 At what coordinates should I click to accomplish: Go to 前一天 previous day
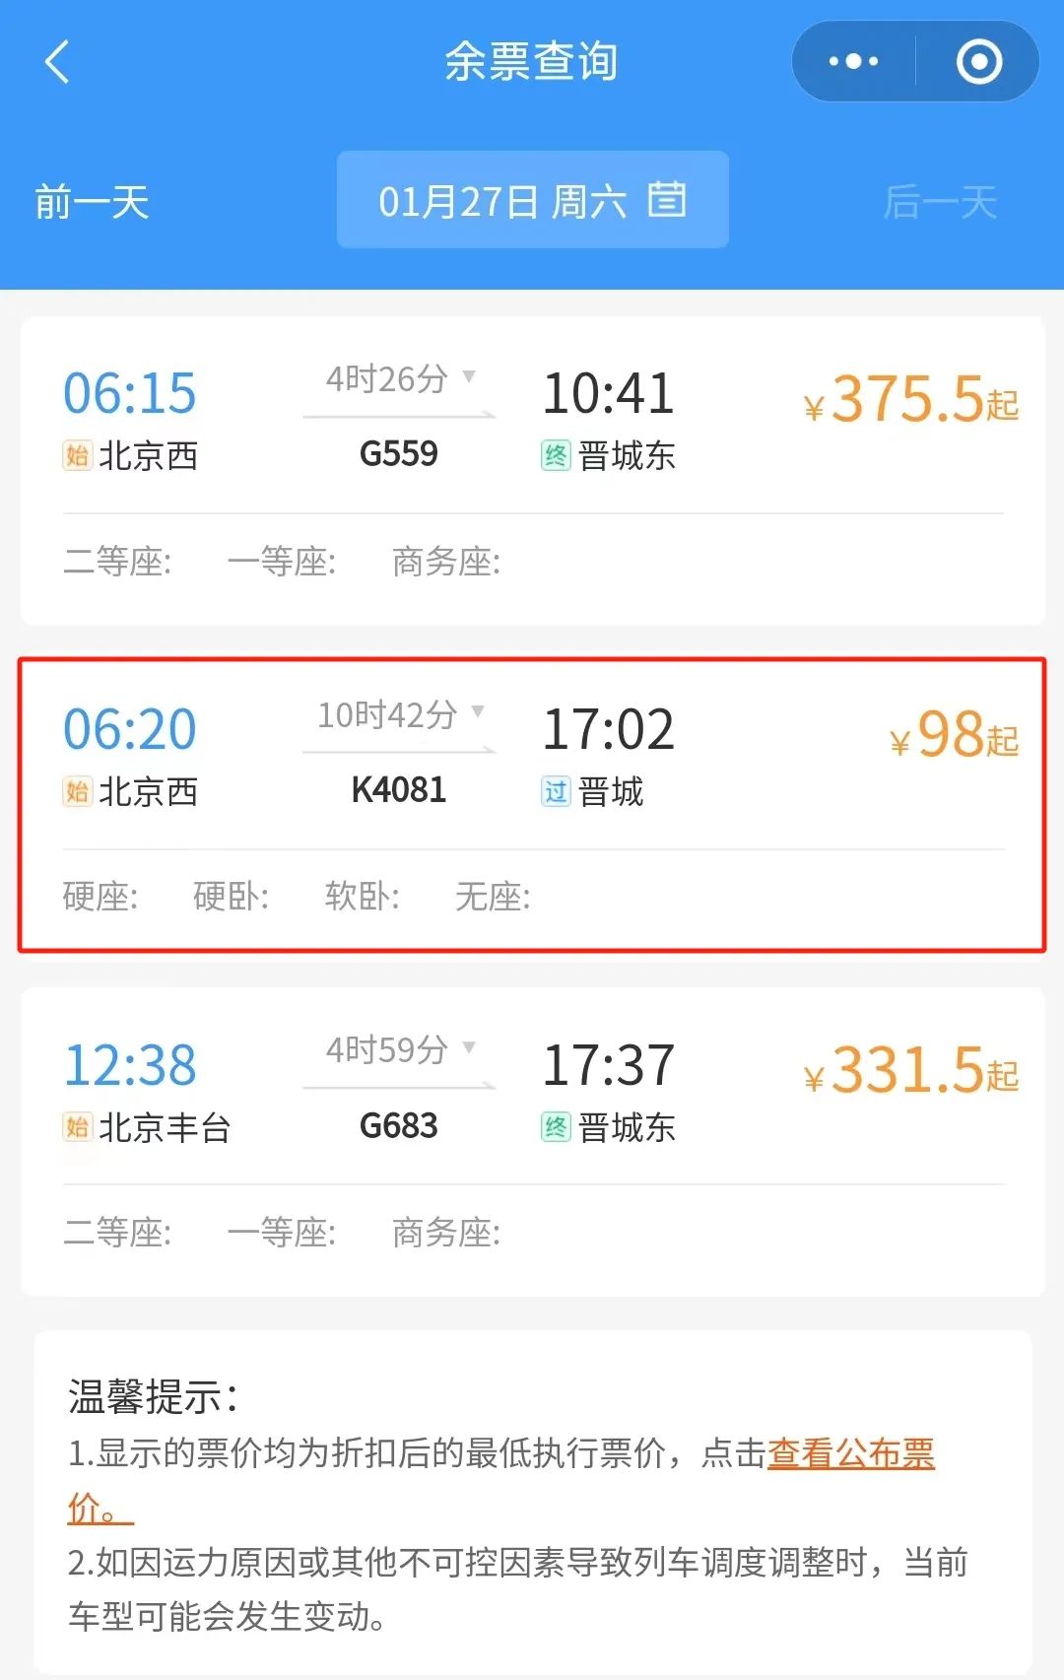pyautogui.click(x=92, y=203)
